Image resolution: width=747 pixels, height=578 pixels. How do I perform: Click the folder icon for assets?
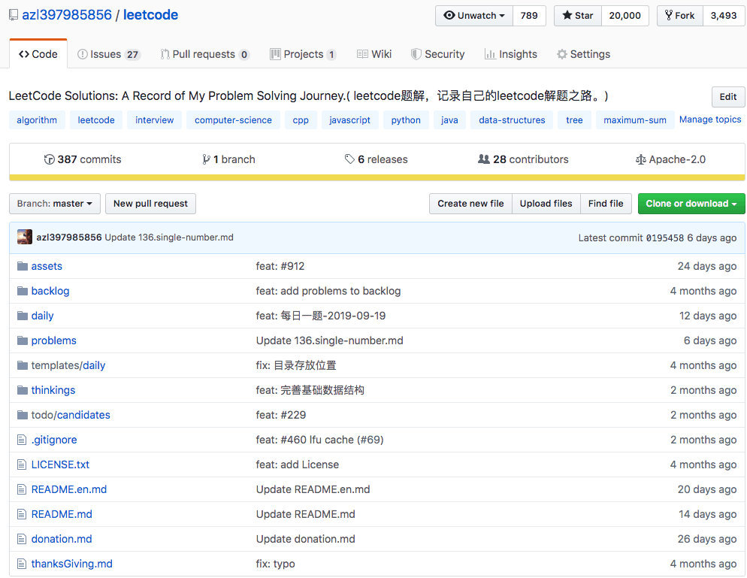(x=23, y=266)
